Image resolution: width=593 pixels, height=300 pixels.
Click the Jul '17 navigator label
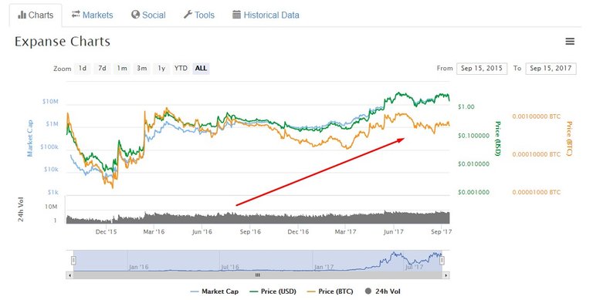tap(414, 267)
